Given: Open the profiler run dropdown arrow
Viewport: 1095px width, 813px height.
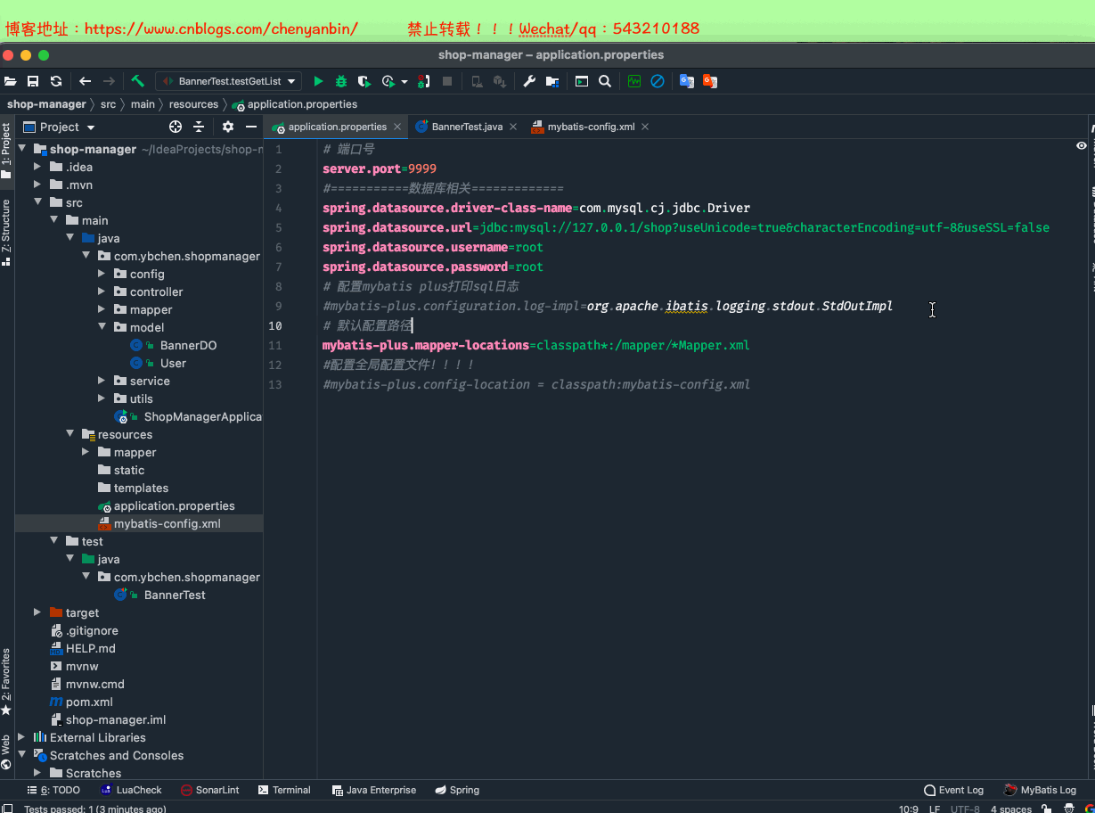Looking at the screenshot, I should coord(404,81).
